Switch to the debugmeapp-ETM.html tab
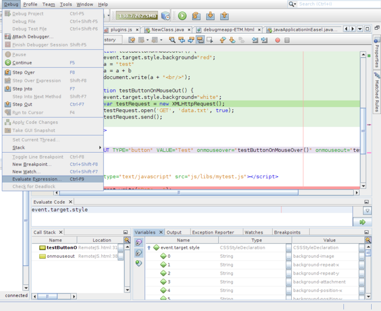The width and height of the screenshot is (381, 311). point(229,29)
